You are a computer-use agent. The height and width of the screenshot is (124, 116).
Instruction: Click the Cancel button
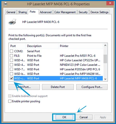pyautogui.click(x=84, y=117)
